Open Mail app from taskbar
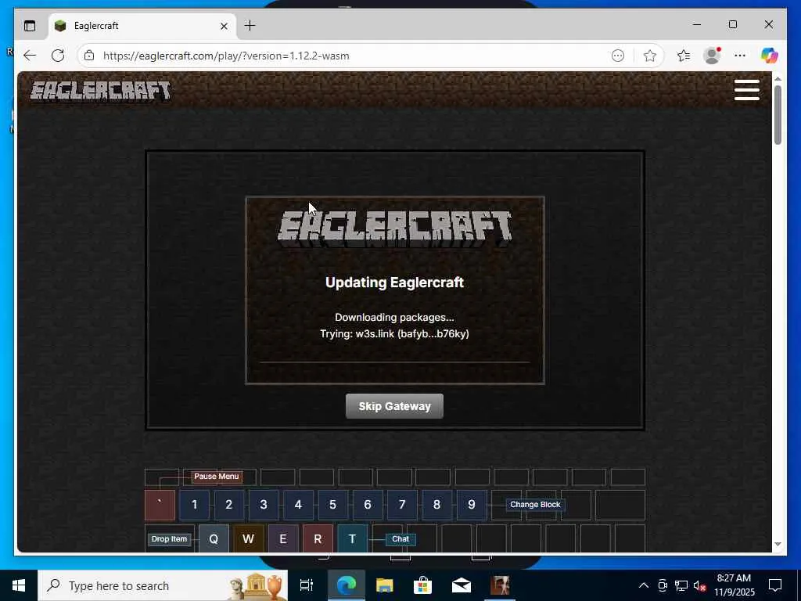The image size is (801, 601). pyautogui.click(x=462, y=585)
